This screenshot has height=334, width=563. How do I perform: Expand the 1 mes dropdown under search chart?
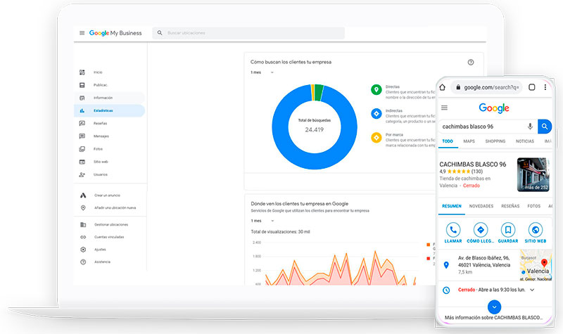[x=262, y=72]
